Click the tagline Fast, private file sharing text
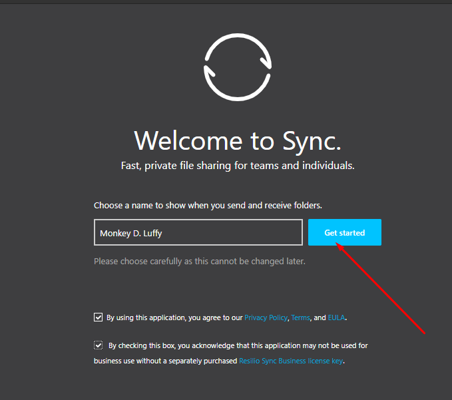 238,166
